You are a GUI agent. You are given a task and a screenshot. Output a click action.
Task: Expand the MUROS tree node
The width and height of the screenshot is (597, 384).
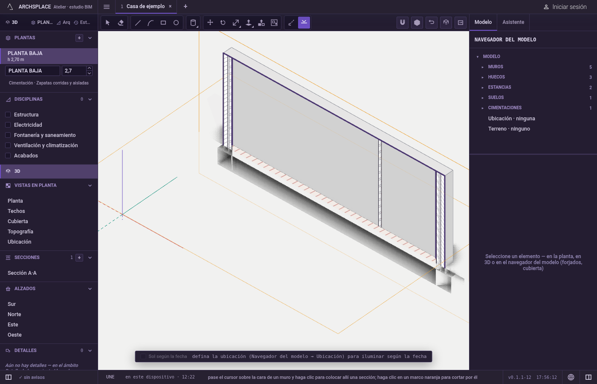click(483, 67)
